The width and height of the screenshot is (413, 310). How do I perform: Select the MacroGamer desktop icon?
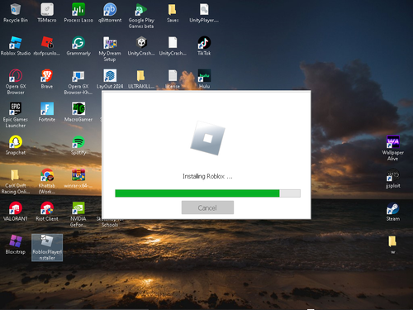point(78,112)
